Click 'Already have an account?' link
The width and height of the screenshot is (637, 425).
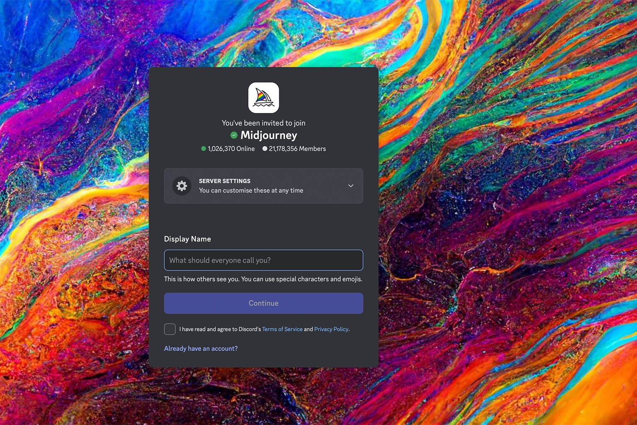click(201, 349)
